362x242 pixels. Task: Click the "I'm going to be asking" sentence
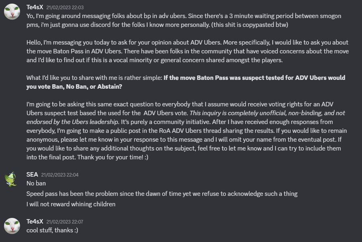[120, 104]
